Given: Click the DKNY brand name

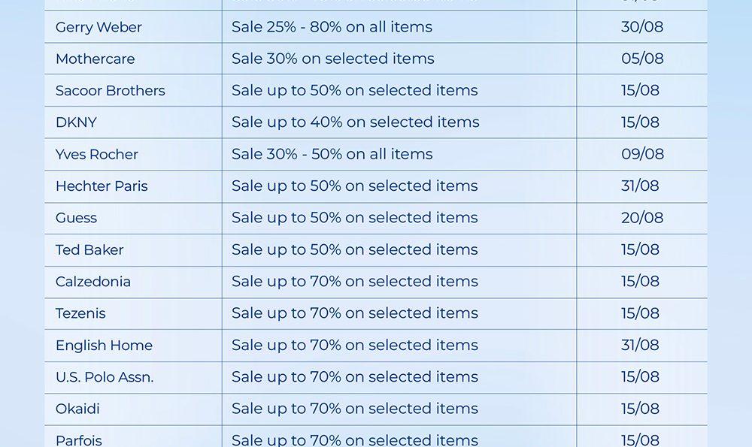Looking at the screenshot, I should [76, 122].
